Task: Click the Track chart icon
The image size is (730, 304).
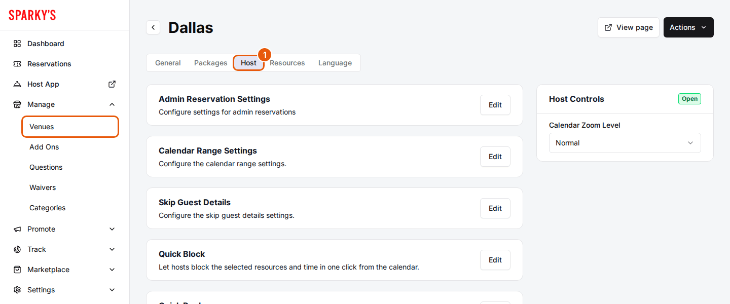Action: pos(17,249)
